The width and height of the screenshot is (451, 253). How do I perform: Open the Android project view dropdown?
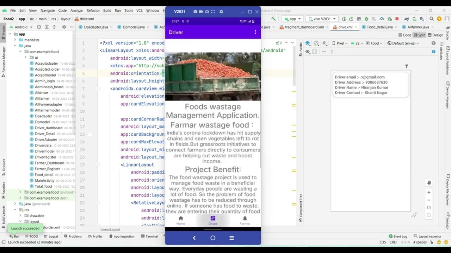[x=21, y=27]
